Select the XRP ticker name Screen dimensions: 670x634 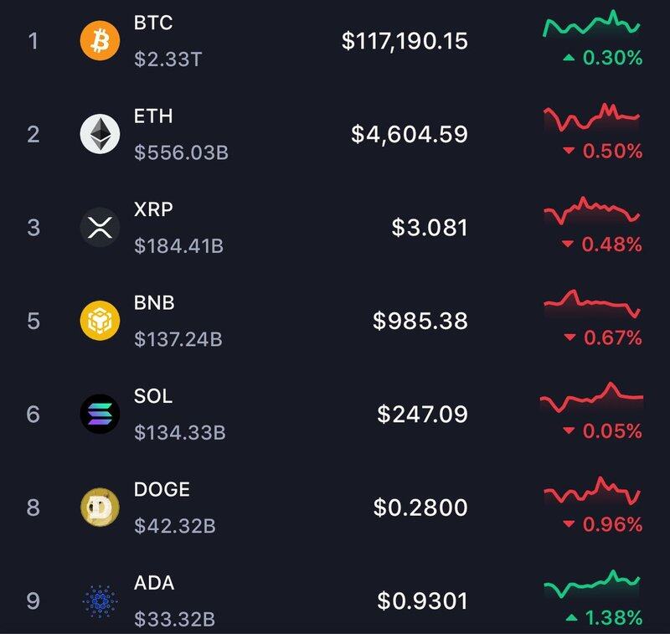[153, 209]
